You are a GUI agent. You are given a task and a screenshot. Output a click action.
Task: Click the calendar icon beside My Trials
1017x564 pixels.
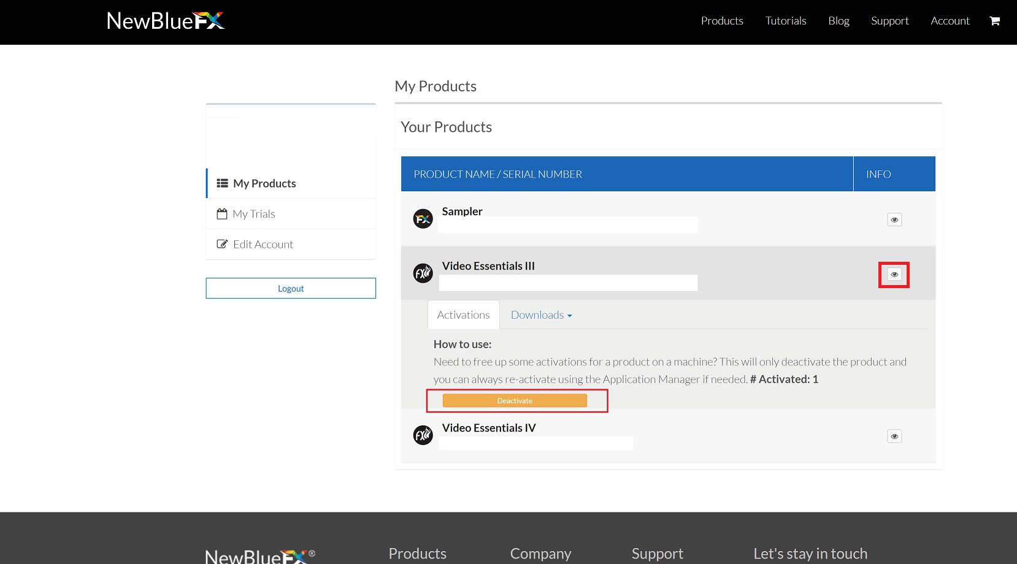[x=222, y=214]
